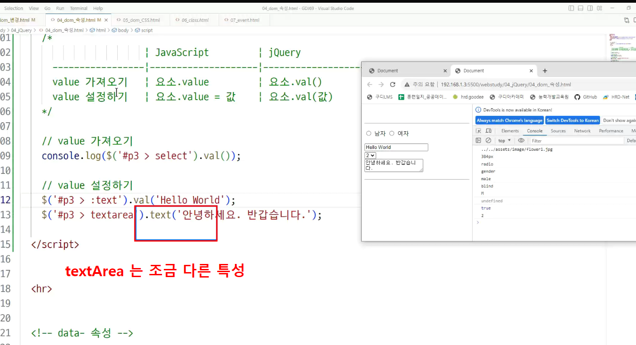Open the Run menu
Viewport: 636px width, 345px height.
[60, 8]
